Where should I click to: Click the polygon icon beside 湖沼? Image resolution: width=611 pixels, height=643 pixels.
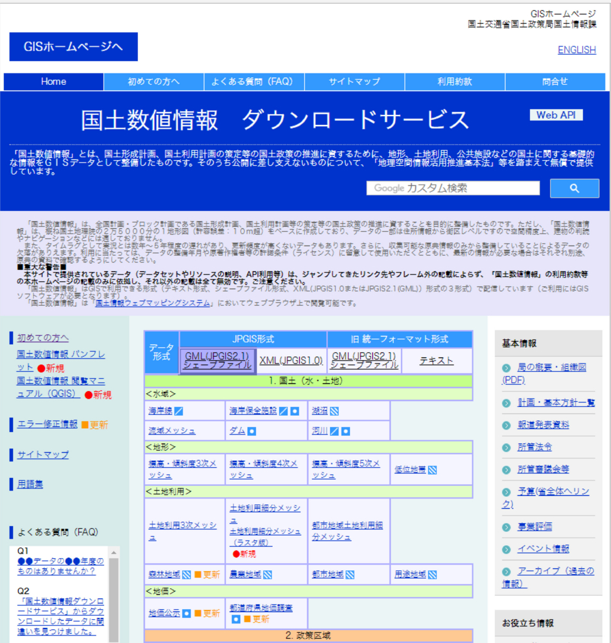pos(334,411)
